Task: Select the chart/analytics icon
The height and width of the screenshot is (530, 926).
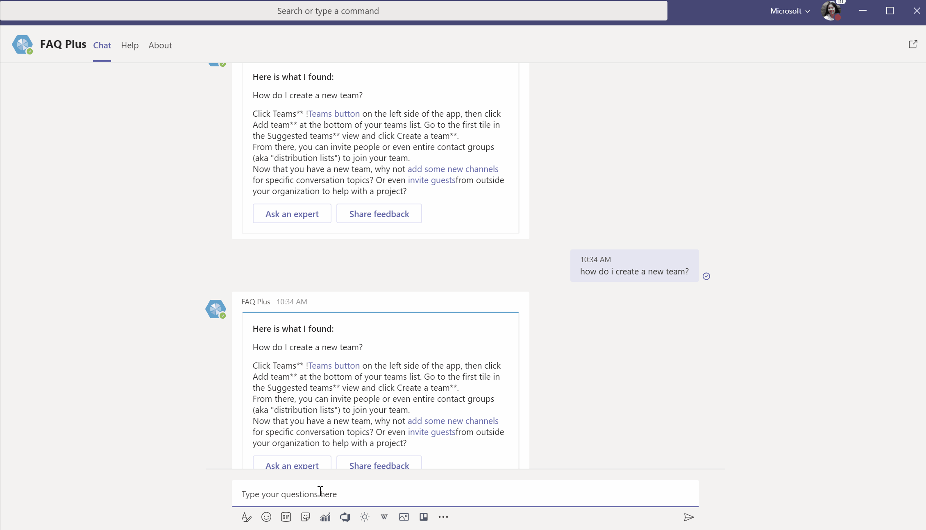Action: pyautogui.click(x=325, y=516)
